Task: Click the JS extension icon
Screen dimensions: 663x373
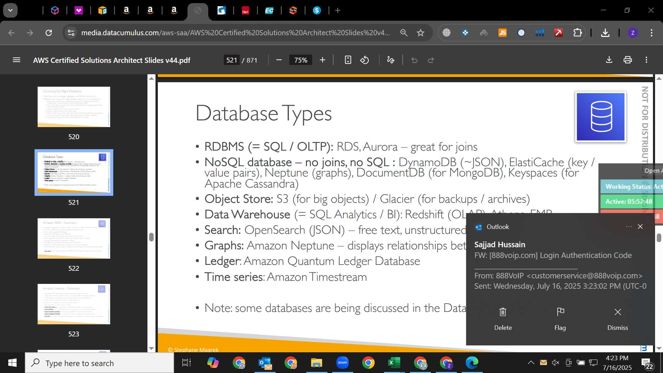Action: pos(502,33)
